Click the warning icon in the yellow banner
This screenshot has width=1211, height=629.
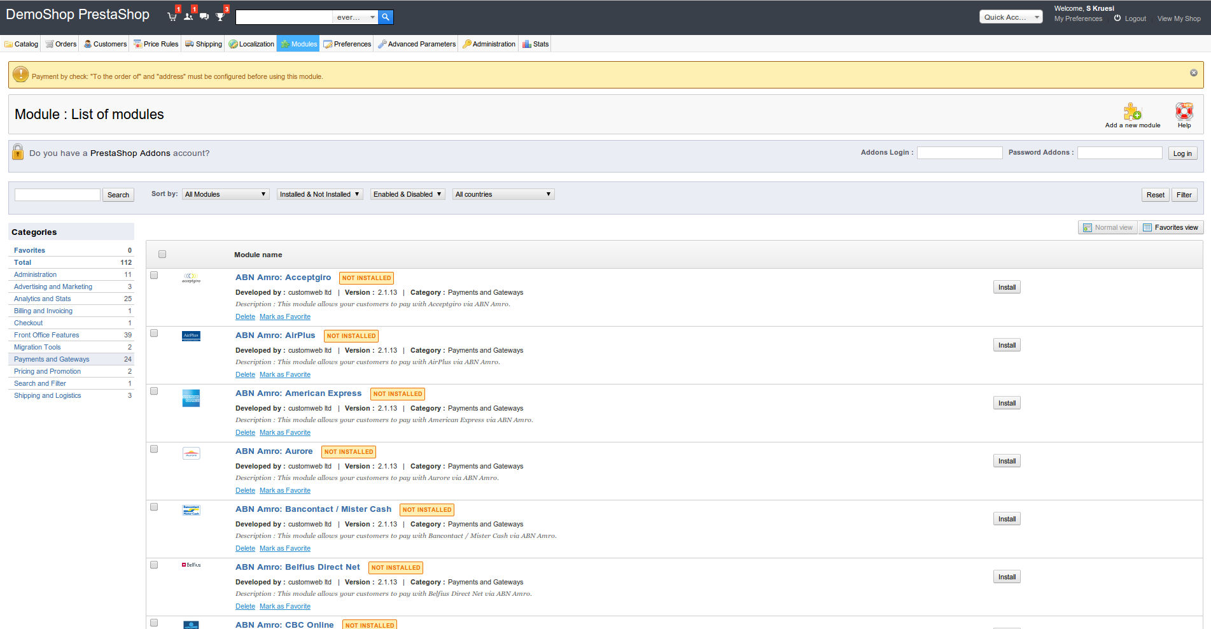(x=21, y=74)
